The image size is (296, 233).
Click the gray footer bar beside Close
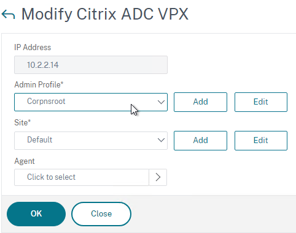(x=213, y=214)
